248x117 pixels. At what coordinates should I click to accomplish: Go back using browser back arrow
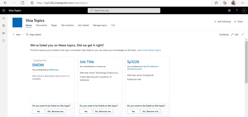coord(5,3)
